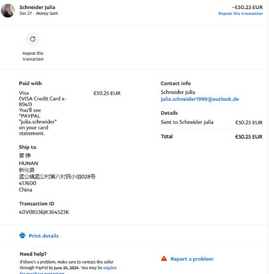Select the transaction ID 40V08536JK364523K
269x274 pixels.
point(44,212)
